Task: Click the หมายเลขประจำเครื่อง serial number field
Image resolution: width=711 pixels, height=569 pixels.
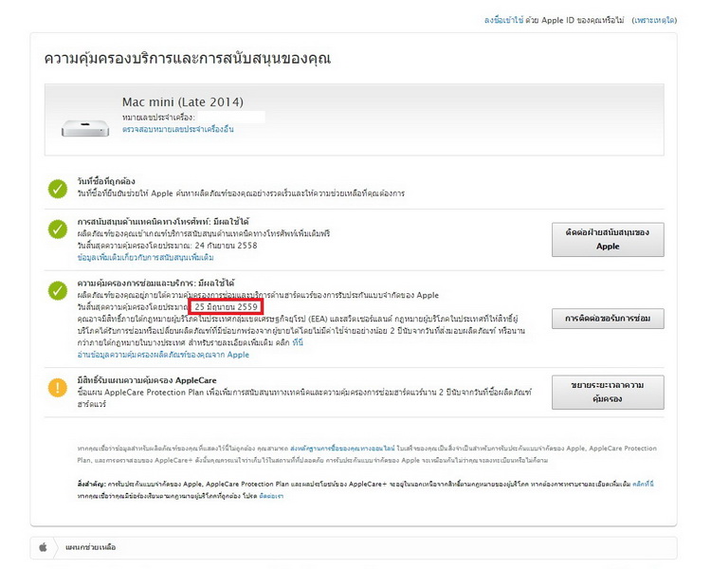Action: 231,117
